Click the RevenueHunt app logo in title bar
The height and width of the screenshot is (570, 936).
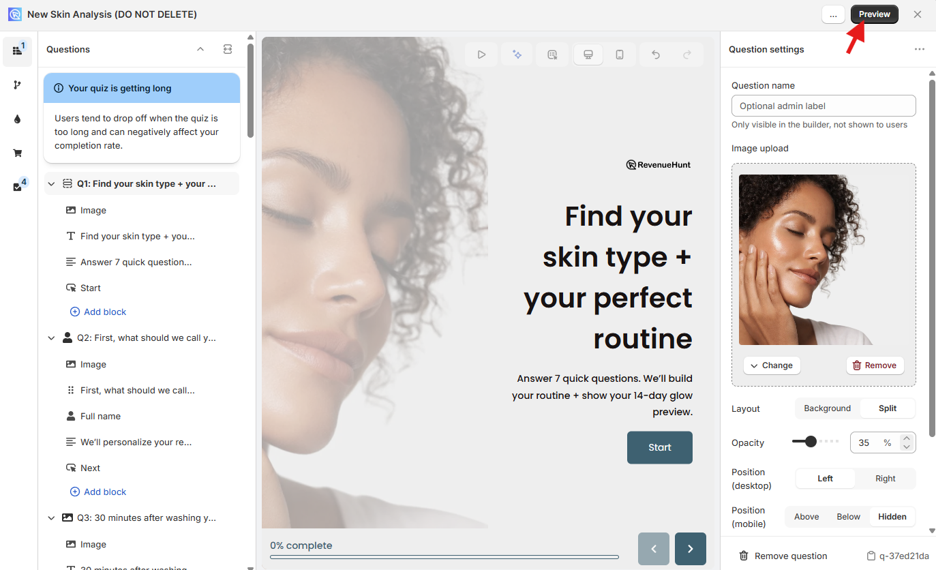pos(14,14)
